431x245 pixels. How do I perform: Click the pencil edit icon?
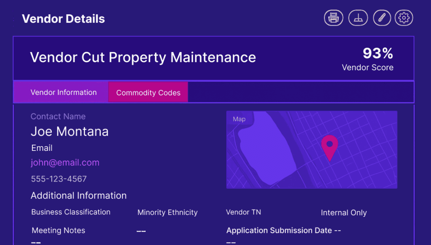382,18
